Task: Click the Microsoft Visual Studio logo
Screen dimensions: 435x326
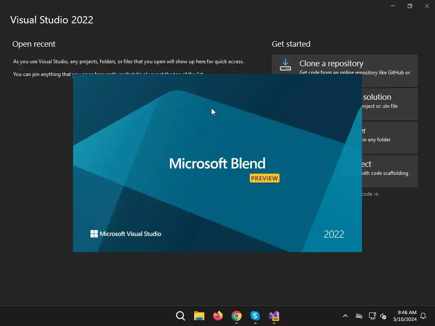Action: click(126, 234)
